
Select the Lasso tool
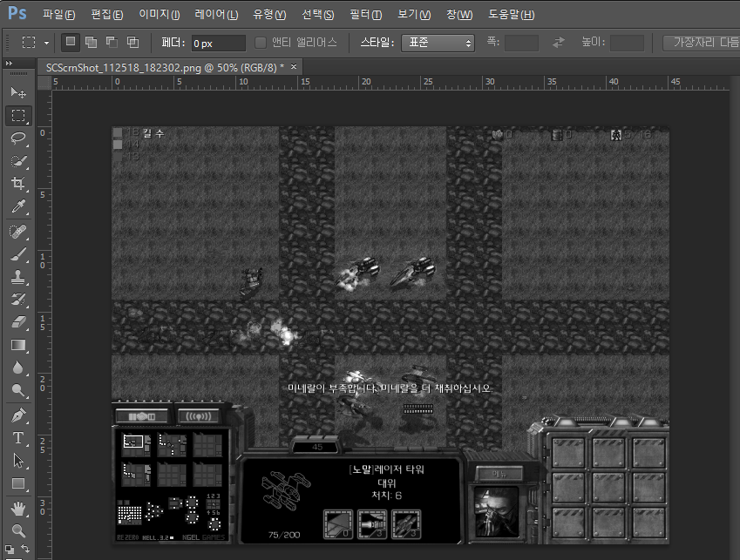click(x=18, y=138)
